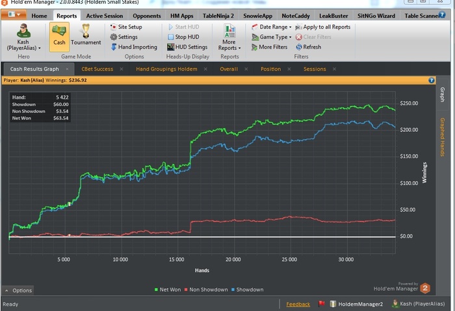Open the Overall report tab
Screen dimensions: 455x311
[229, 69]
